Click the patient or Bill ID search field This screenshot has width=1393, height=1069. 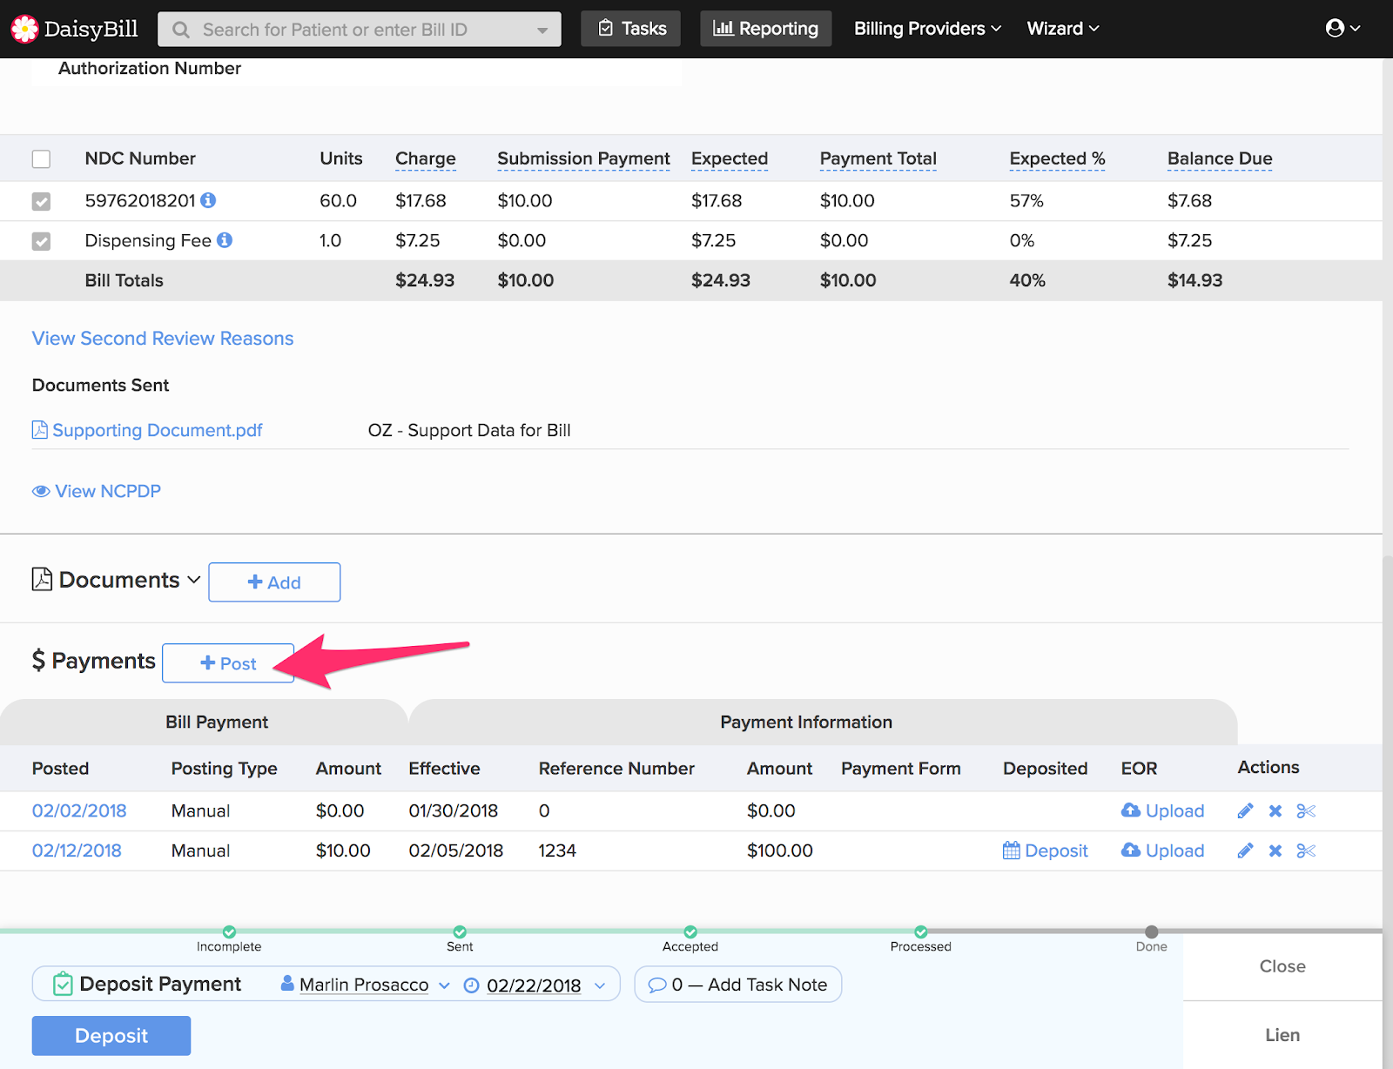360,30
